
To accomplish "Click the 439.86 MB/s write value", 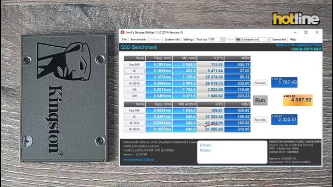I will pyautogui.click(x=237, y=111).
